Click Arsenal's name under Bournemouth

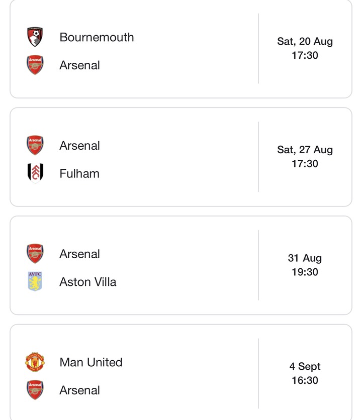click(79, 65)
